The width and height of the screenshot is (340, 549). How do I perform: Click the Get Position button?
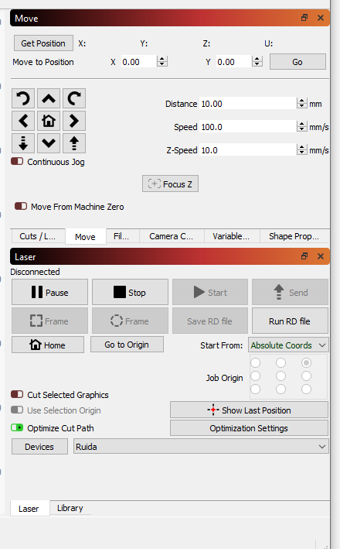click(x=43, y=43)
